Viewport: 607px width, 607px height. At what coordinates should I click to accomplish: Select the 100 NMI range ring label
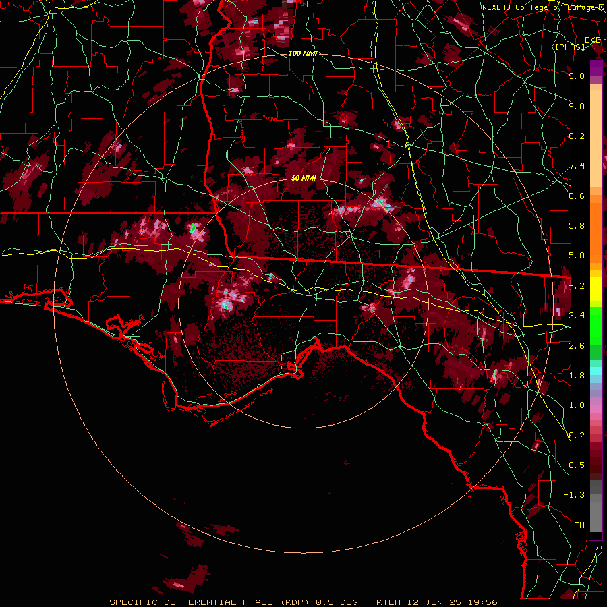[x=303, y=53]
